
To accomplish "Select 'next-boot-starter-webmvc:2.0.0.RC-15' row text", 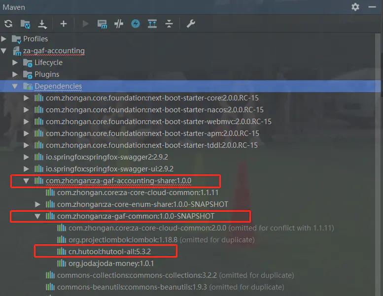I will (x=159, y=122).
